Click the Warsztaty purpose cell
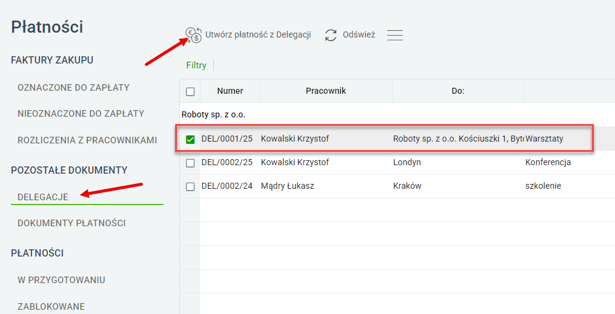Image resolution: width=615 pixels, height=314 pixels. pyautogui.click(x=544, y=139)
